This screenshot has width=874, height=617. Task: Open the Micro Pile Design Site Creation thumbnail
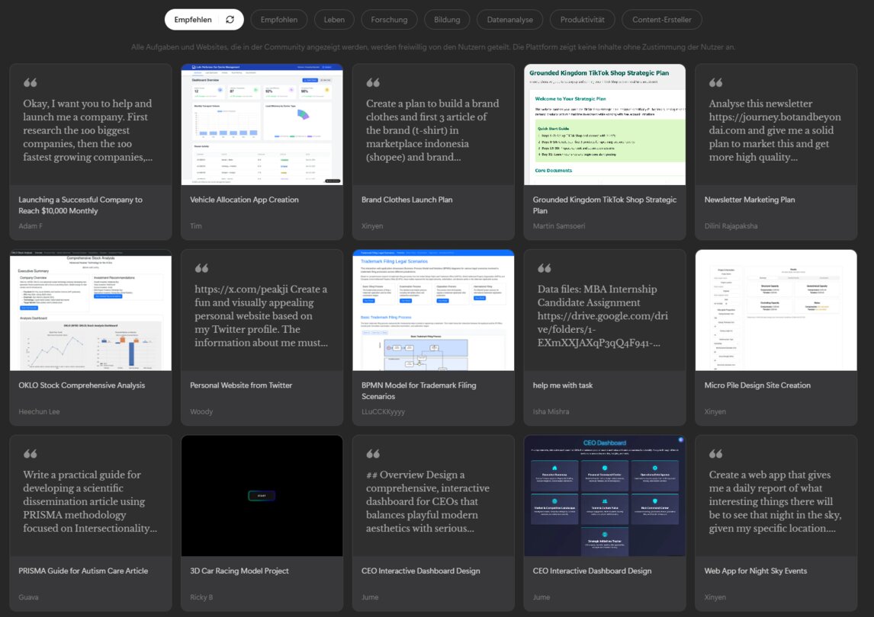point(776,310)
